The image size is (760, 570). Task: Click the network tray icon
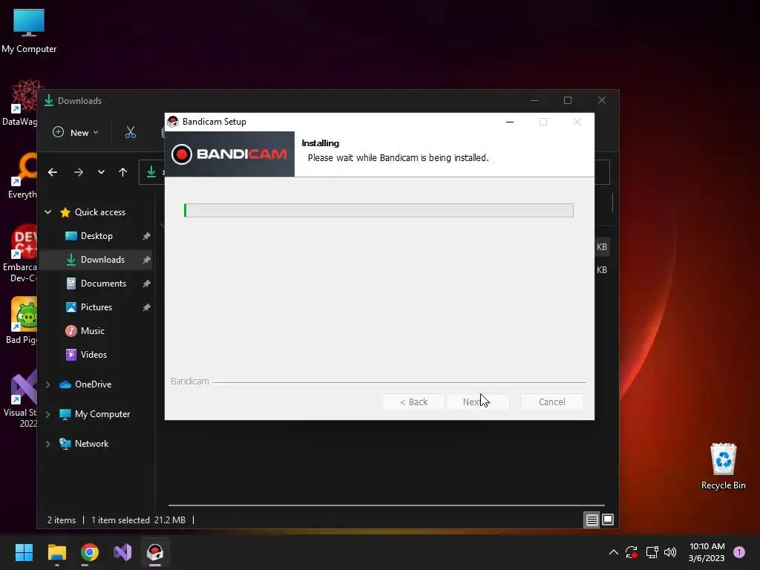click(652, 552)
